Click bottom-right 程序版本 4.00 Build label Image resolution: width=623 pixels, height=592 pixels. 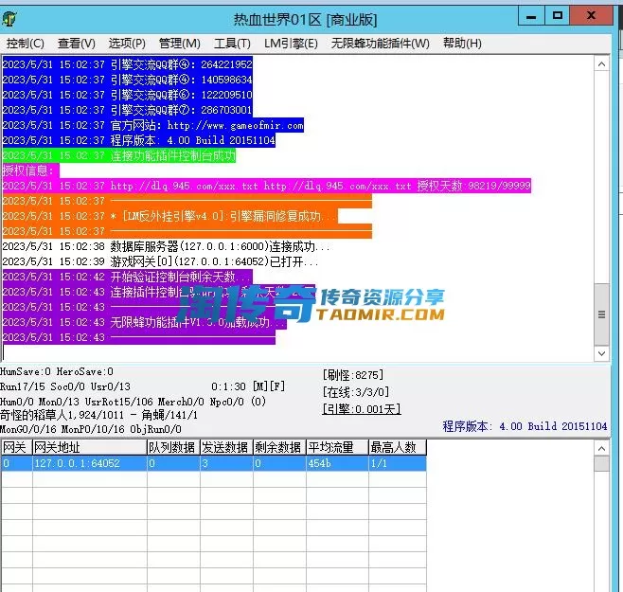click(x=525, y=426)
